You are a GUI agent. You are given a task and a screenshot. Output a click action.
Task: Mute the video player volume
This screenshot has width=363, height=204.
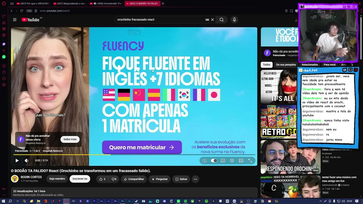(26, 160)
